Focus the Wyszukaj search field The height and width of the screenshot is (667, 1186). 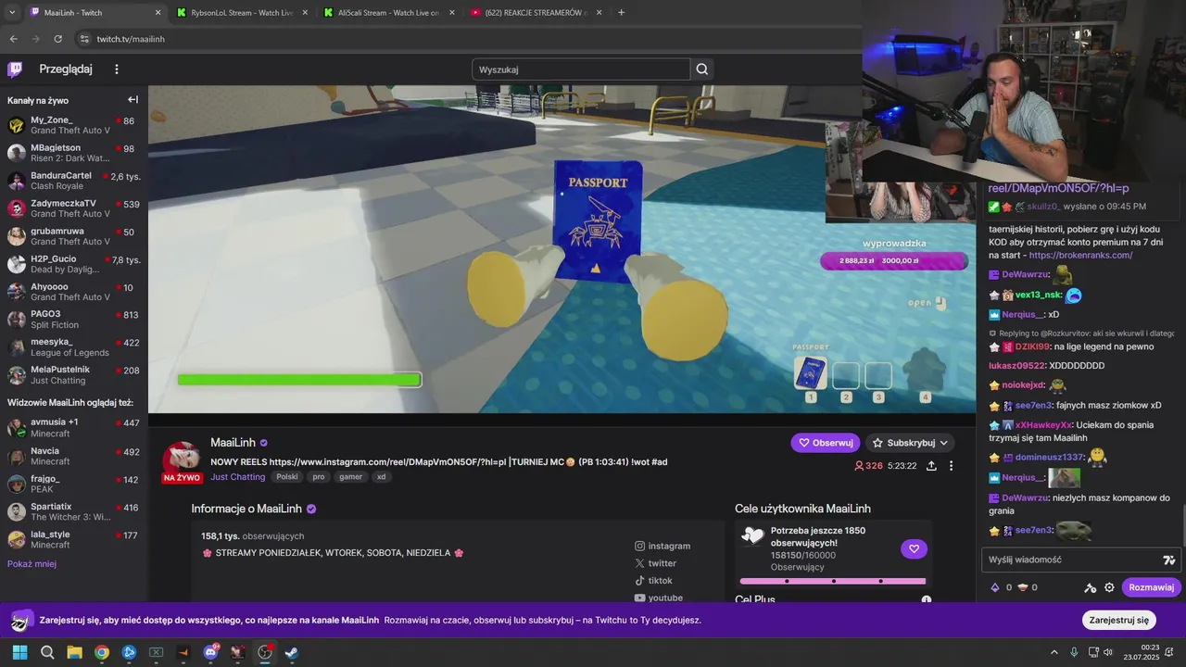(x=581, y=69)
